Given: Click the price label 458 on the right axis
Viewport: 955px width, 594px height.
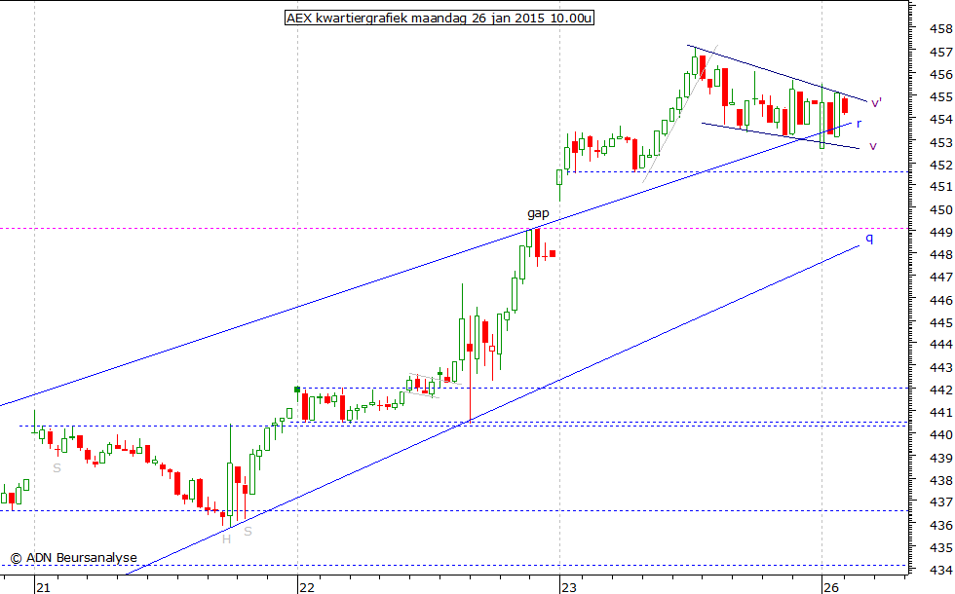Looking at the screenshot, I should pos(941,28).
